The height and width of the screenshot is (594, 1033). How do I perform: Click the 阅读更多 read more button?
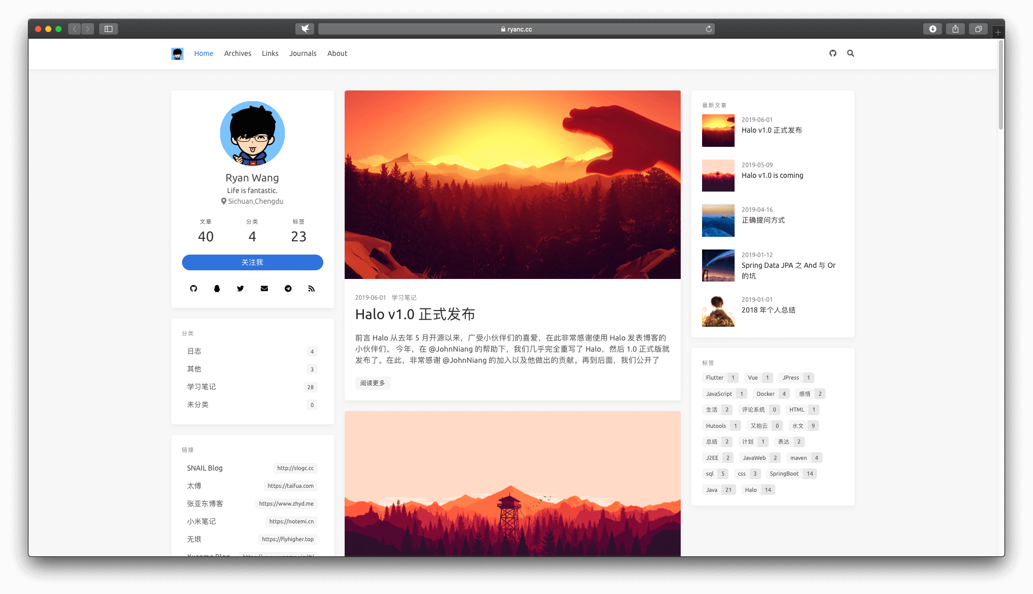pyautogui.click(x=372, y=383)
